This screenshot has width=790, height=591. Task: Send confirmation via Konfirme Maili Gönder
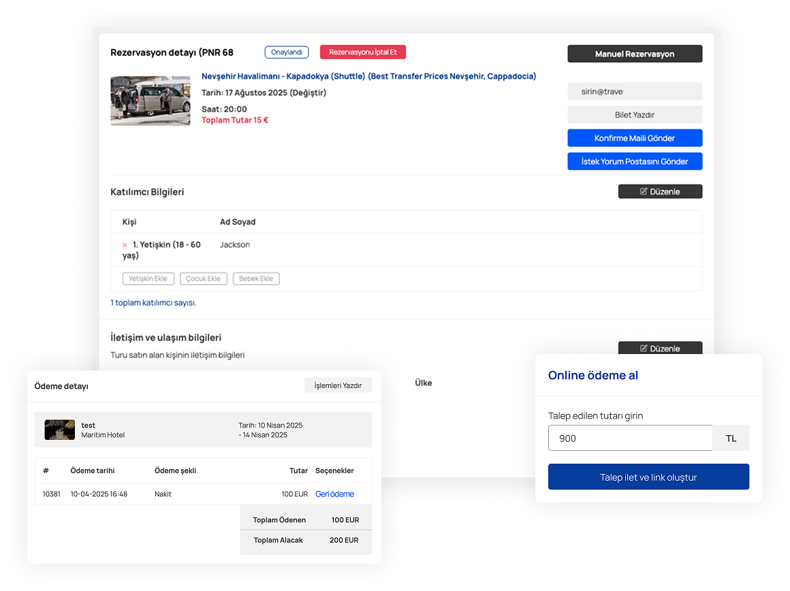coord(634,138)
